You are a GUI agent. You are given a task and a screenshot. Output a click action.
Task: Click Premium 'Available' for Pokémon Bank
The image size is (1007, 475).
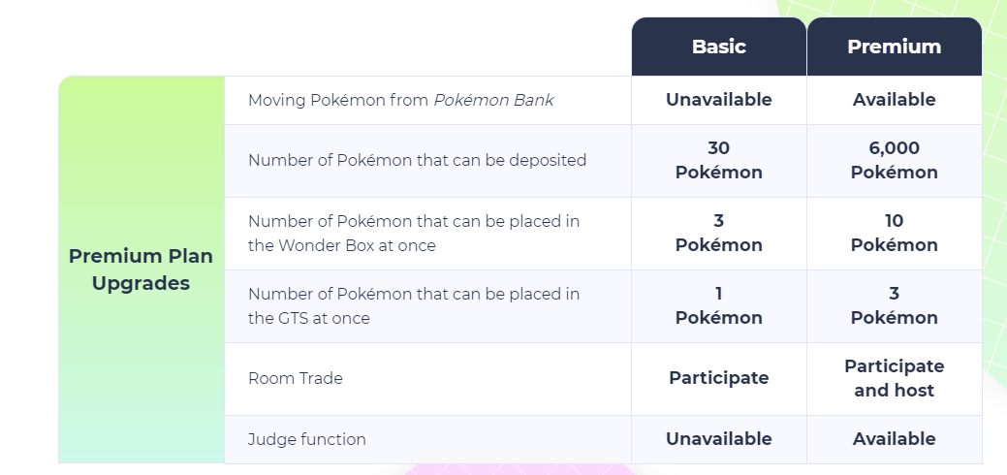tap(894, 100)
